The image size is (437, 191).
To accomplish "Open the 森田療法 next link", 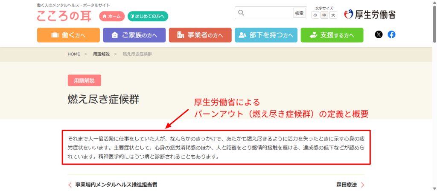I will [347, 185].
